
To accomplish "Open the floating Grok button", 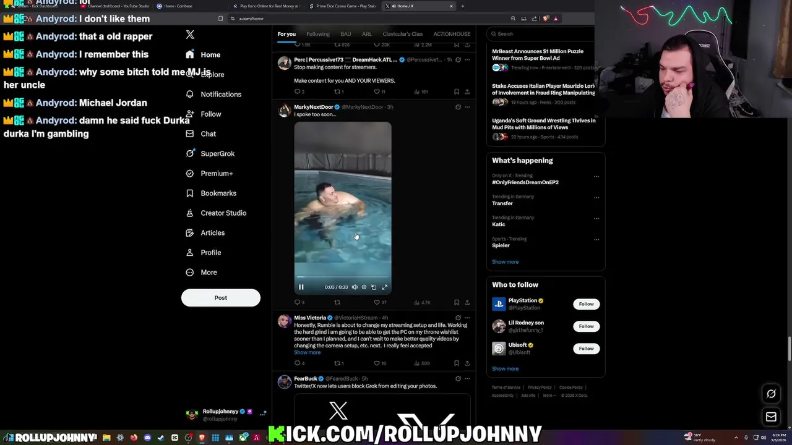I will (771, 394).
